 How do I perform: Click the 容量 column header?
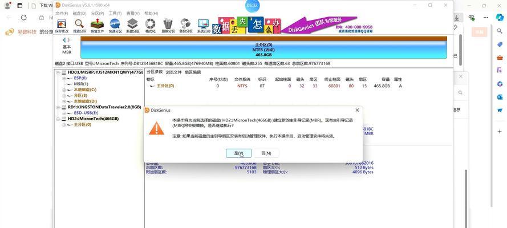386,79
